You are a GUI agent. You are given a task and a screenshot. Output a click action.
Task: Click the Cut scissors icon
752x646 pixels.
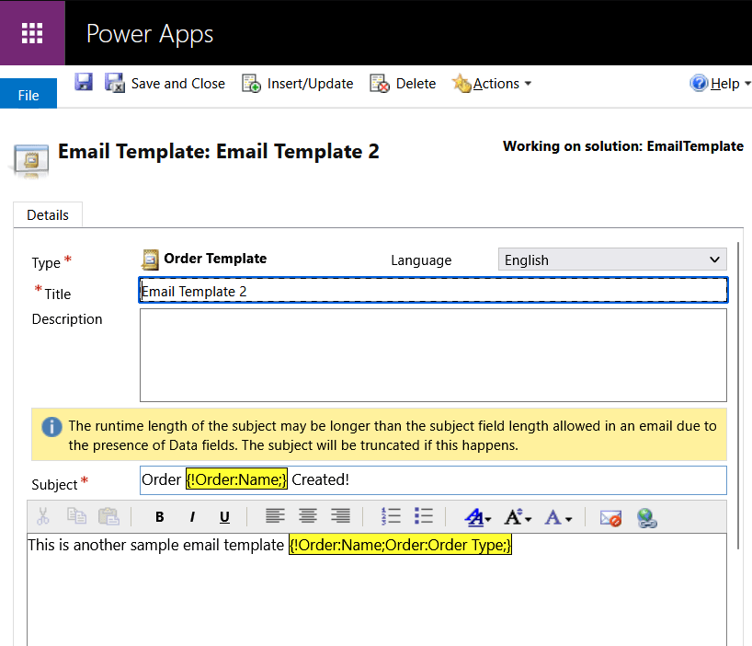tap(43, 517)
